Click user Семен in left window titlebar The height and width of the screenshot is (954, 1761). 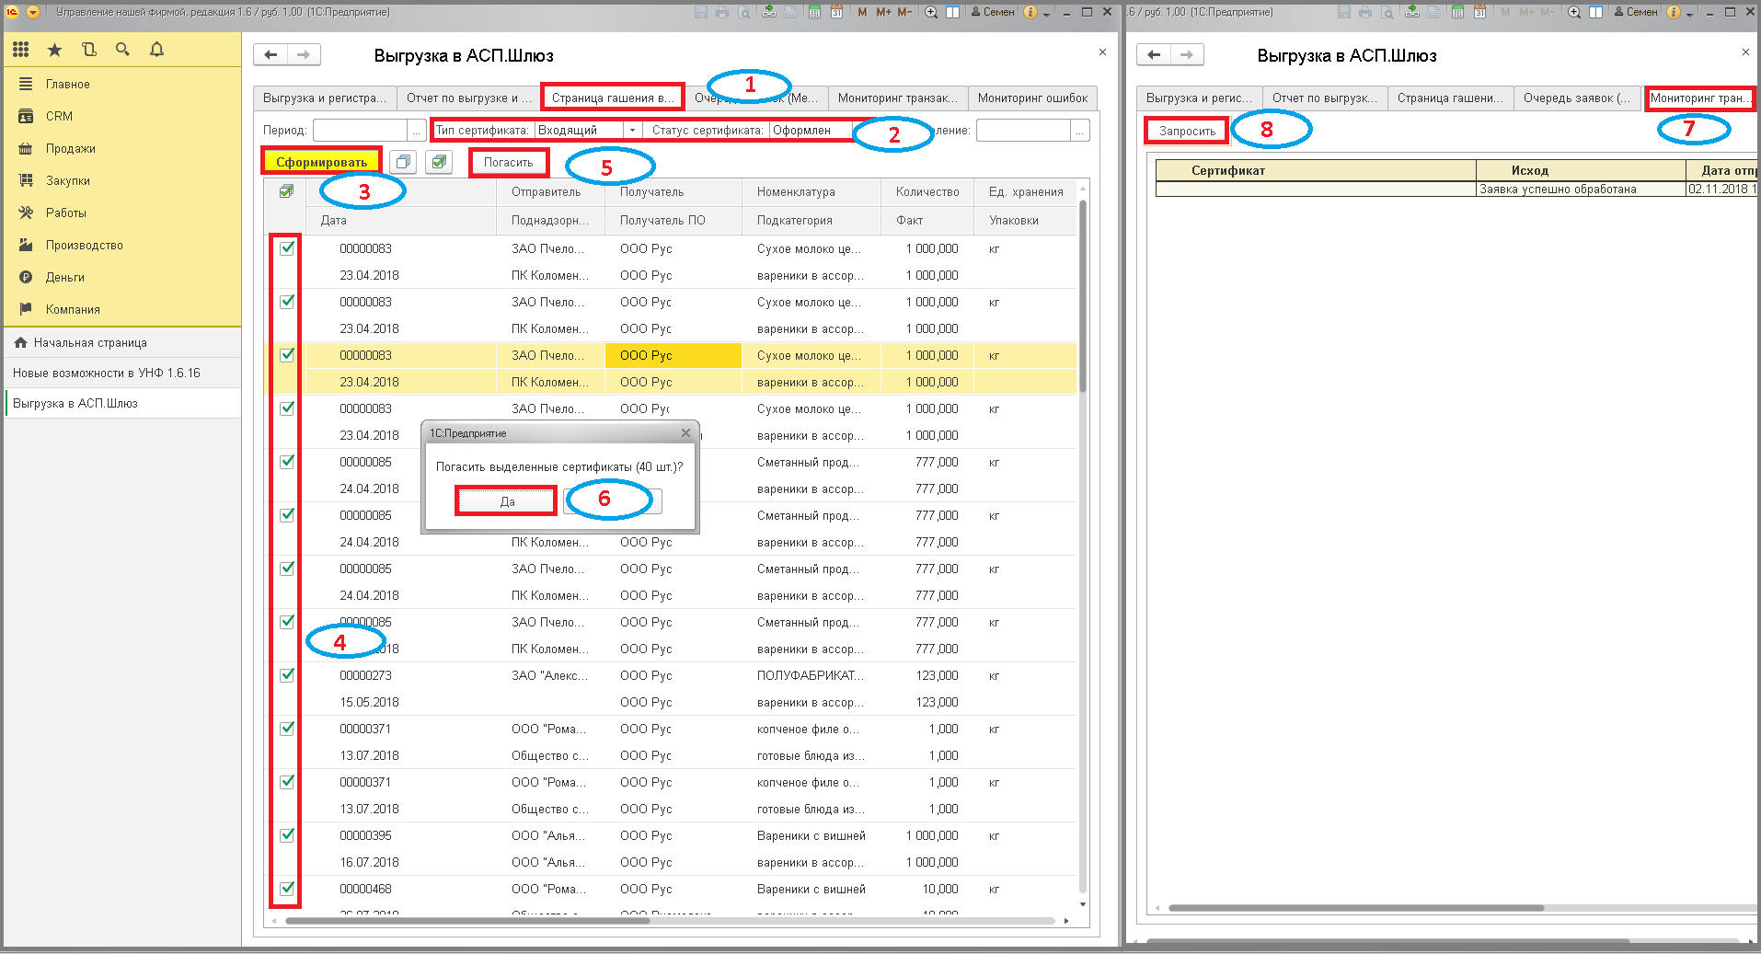click(993, 12)
